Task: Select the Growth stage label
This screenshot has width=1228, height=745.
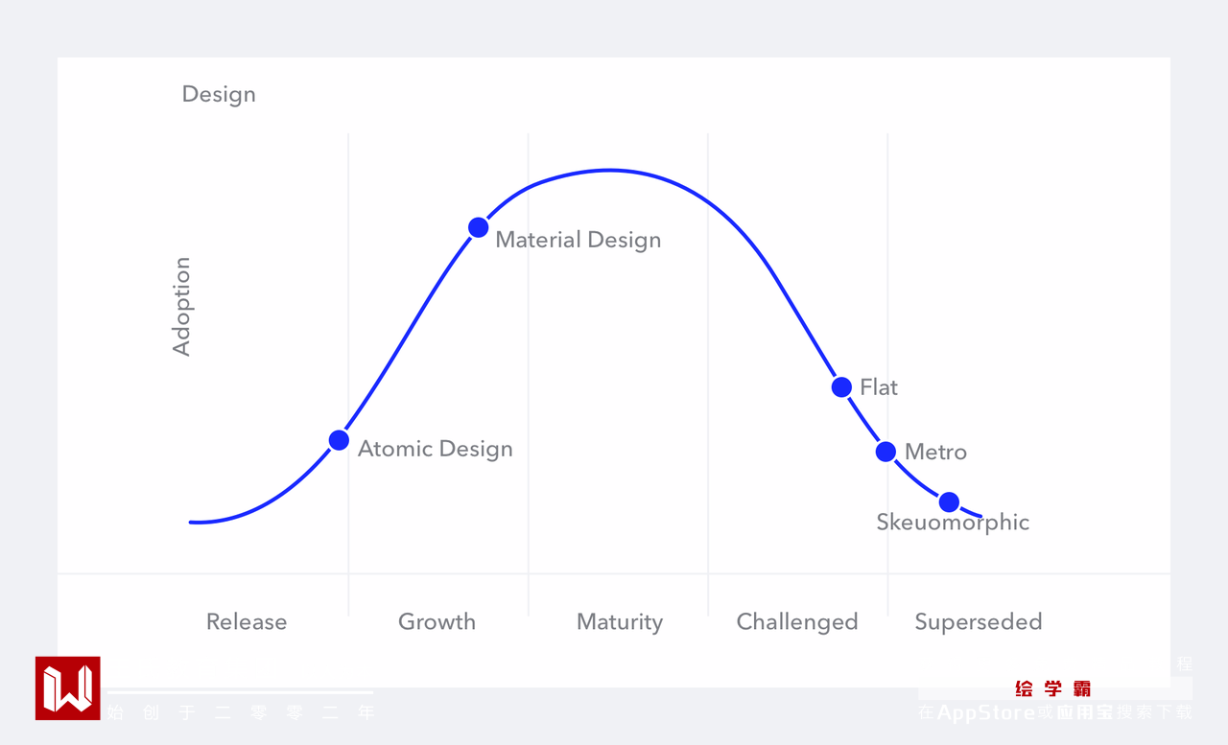Action: 437,621
